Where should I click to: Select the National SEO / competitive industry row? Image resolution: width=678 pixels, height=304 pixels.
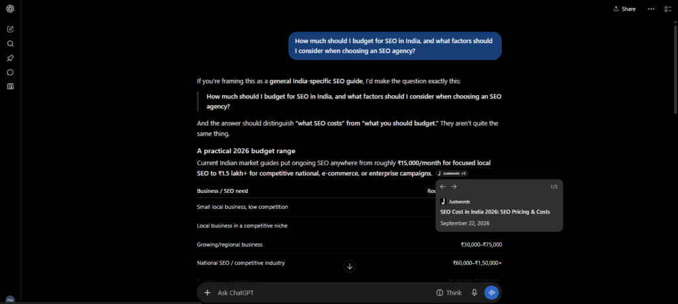(349, 262)
